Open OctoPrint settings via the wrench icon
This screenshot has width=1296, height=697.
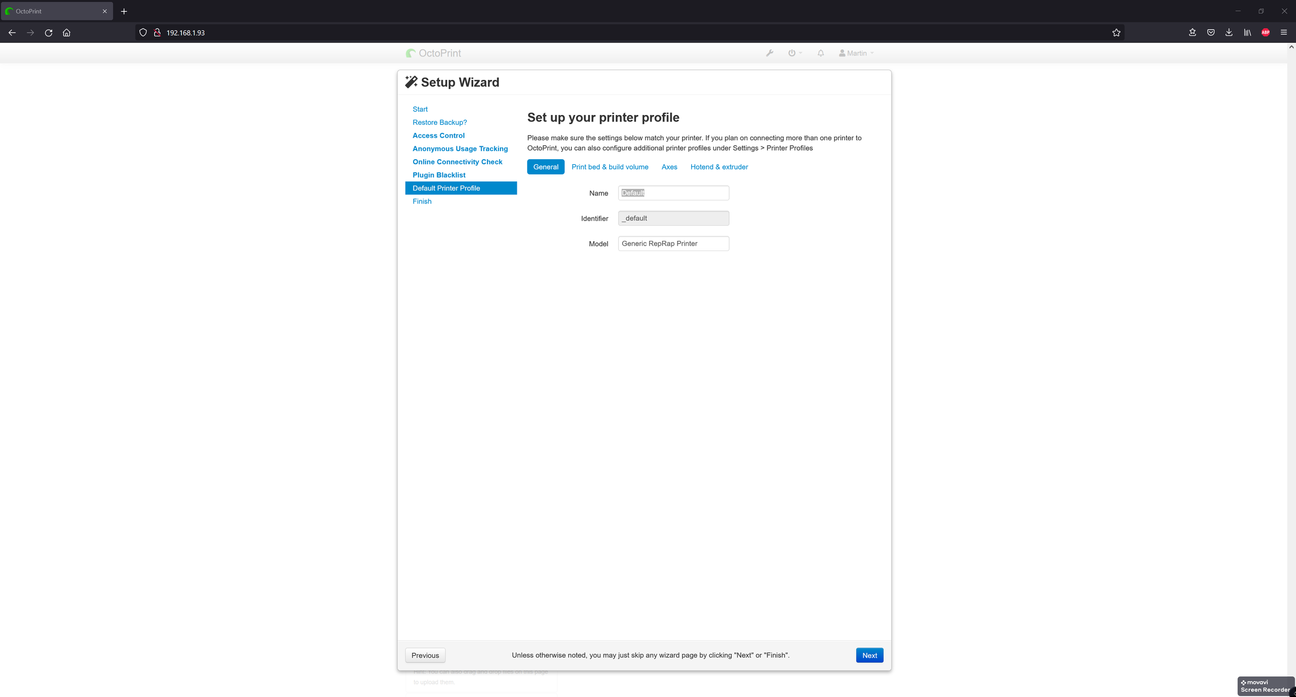click(769, 53)
